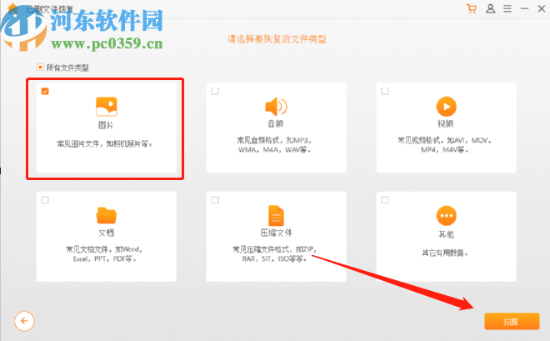Click the 常见图片文件 description text
This screenshot has height=341, width=550.
coord(105,144)
